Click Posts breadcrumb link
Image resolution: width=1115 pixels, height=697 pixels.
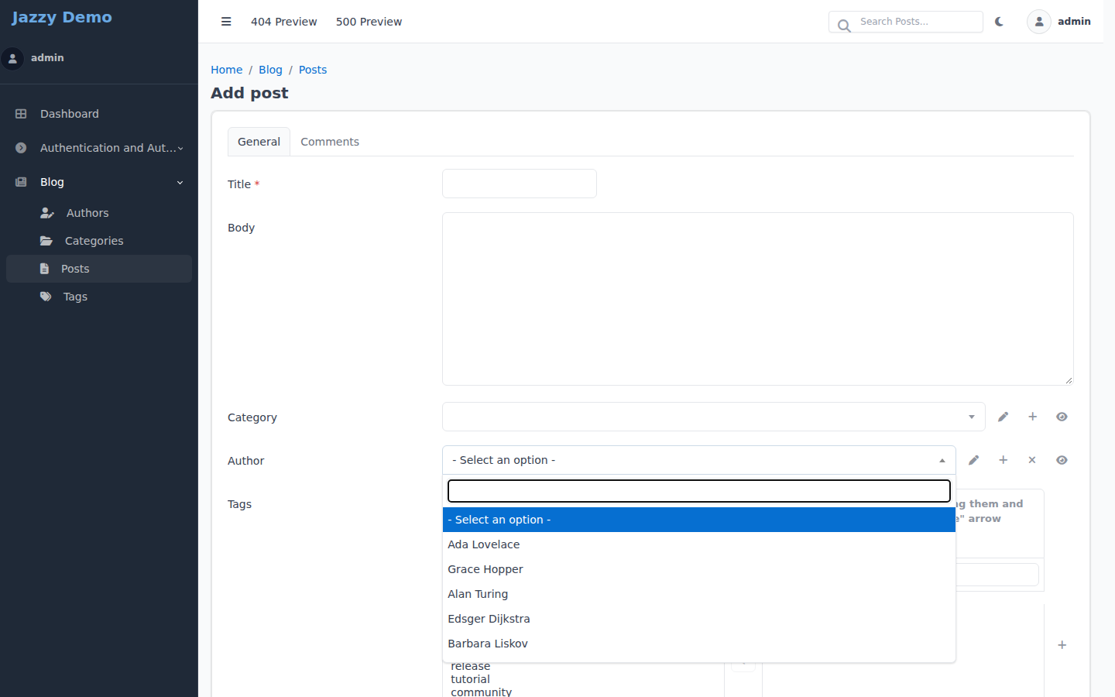(x=313, y=70)
